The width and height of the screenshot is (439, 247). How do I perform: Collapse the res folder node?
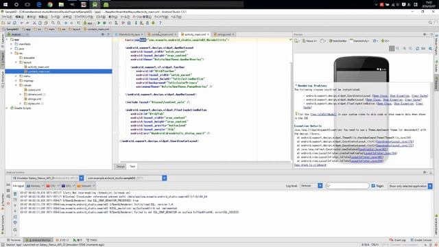[12, 54]
